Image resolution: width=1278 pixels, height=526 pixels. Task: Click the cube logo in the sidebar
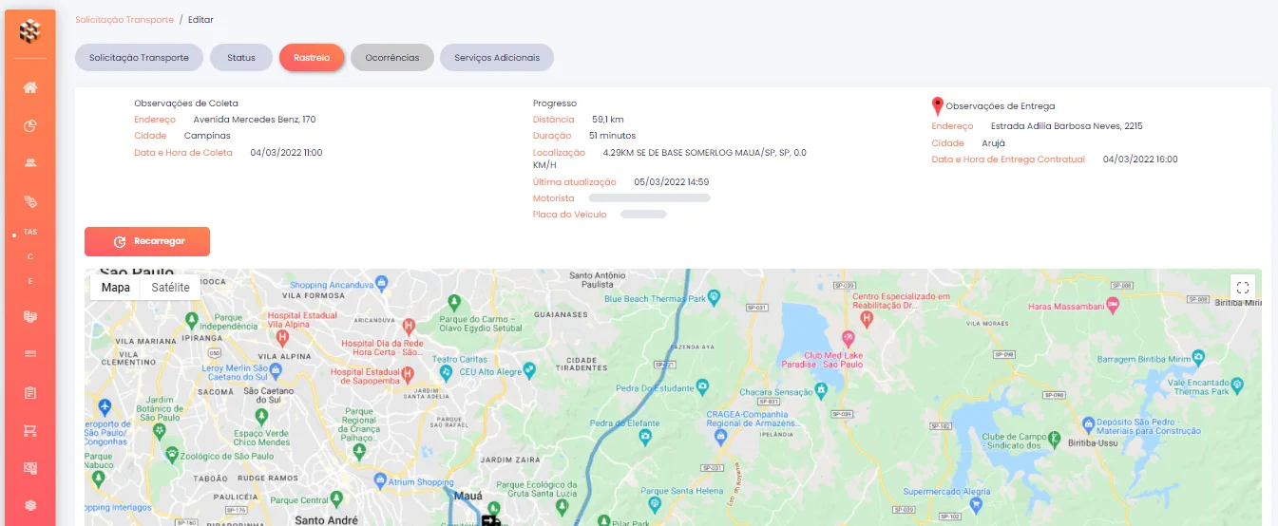tap(30, 31)
